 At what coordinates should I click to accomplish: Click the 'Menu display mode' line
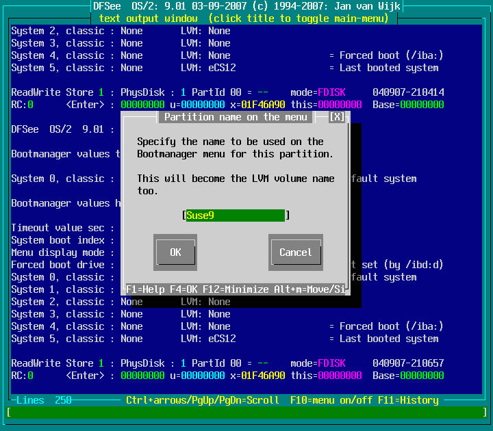[58, 252]
